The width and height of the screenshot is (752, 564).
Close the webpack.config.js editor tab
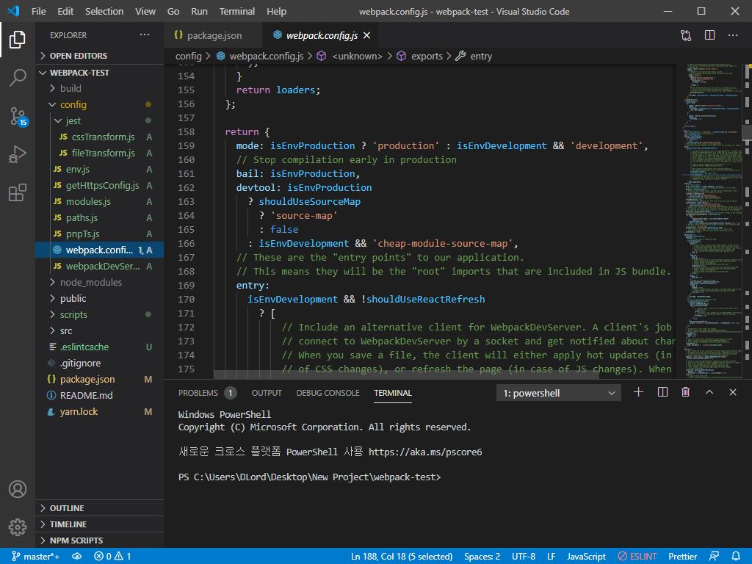pyautogui.click(x=367, y=35)
